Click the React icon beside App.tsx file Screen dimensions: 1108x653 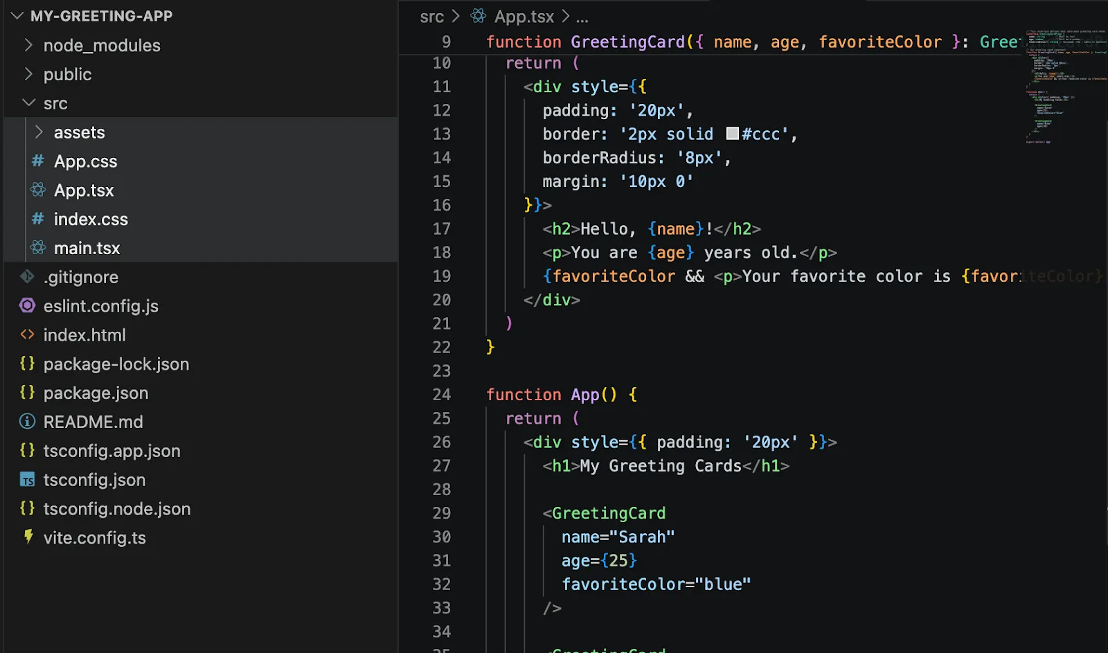coord(38,190)
